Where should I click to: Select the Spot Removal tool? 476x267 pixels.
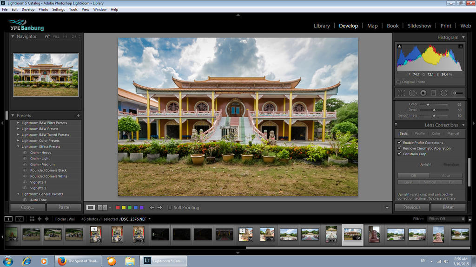(x=412, y=93)
